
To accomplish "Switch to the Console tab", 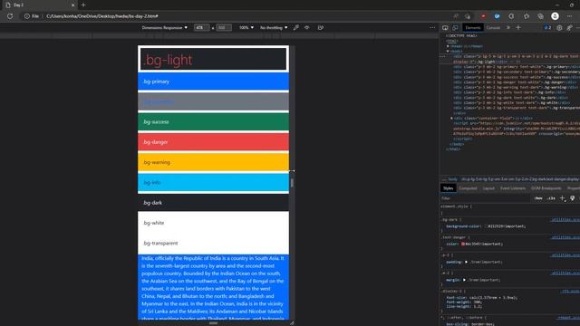I will (x=493, y=28).
